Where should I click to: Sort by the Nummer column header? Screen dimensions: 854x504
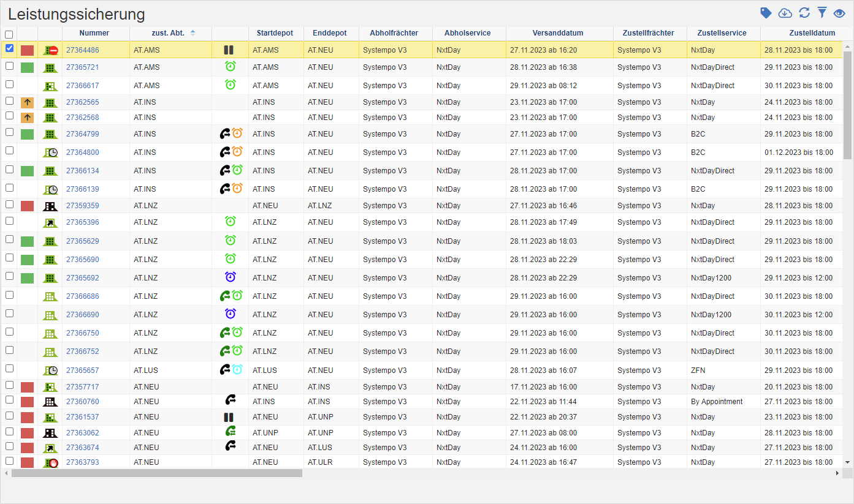coord(94,33)
